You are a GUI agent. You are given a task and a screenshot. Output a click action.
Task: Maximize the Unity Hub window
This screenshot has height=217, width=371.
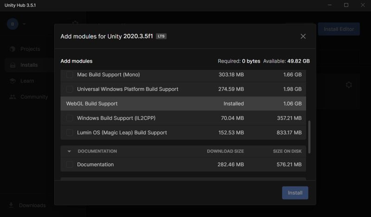point(346,5)
